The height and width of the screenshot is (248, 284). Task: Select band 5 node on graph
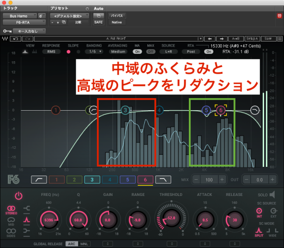206,110
